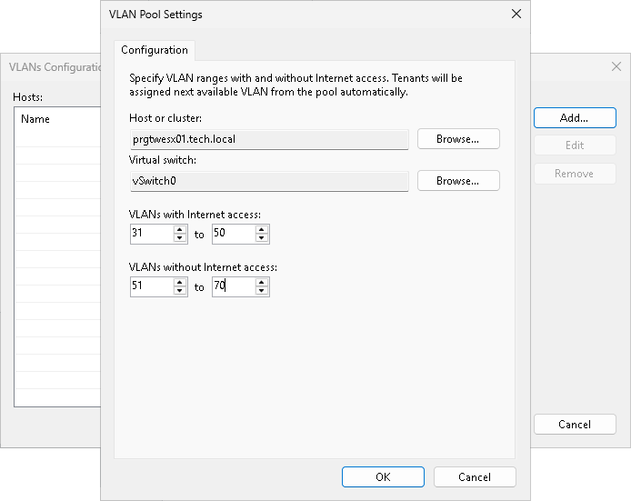Click the Host or cluster field
Viewport: 631px width, 501px height.
pyautogui.click(x=269, y=139)
